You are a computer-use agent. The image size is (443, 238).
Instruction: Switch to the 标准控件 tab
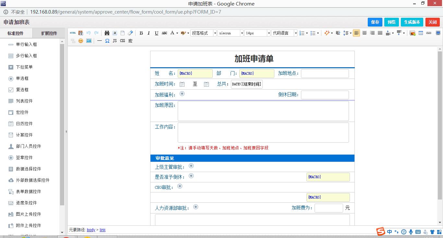[16, 33]
